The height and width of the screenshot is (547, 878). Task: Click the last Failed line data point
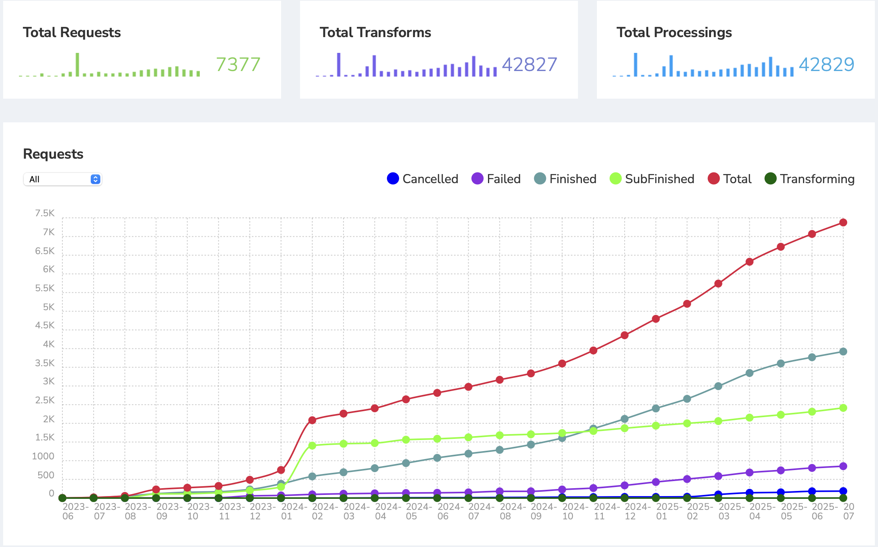pos(843,466)
